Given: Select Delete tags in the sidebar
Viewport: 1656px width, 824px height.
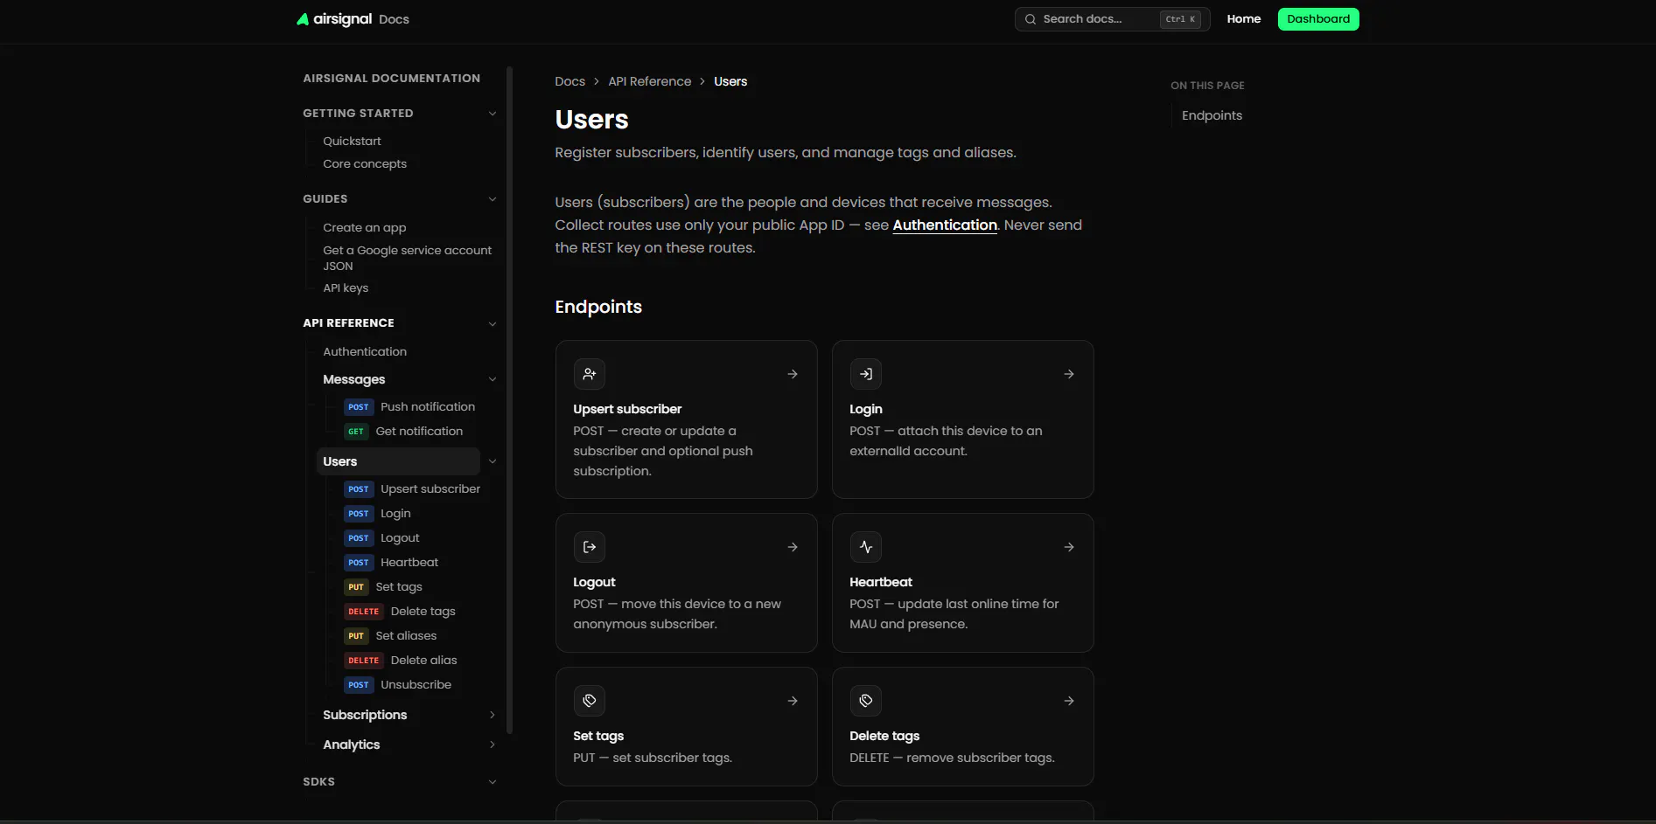Looking at the screenshot, I should click(423, 612).
